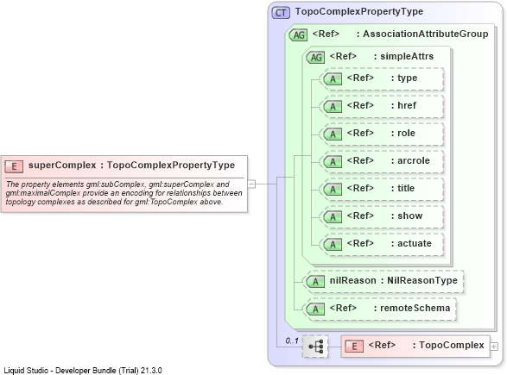The width and height of the screenshot is (507, 375).
Task: Click the ': role' attribute label
Action: (403, 134)
